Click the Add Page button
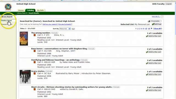The image size is (176, 99). point(157,24)
